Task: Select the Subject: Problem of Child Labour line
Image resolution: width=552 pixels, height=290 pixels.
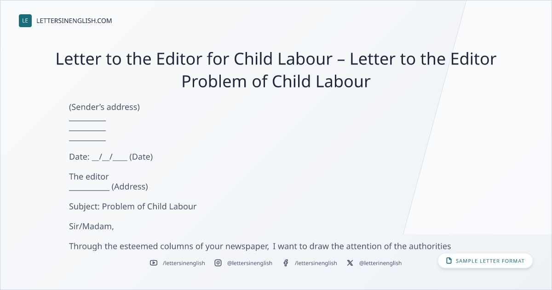Action: 133,207
